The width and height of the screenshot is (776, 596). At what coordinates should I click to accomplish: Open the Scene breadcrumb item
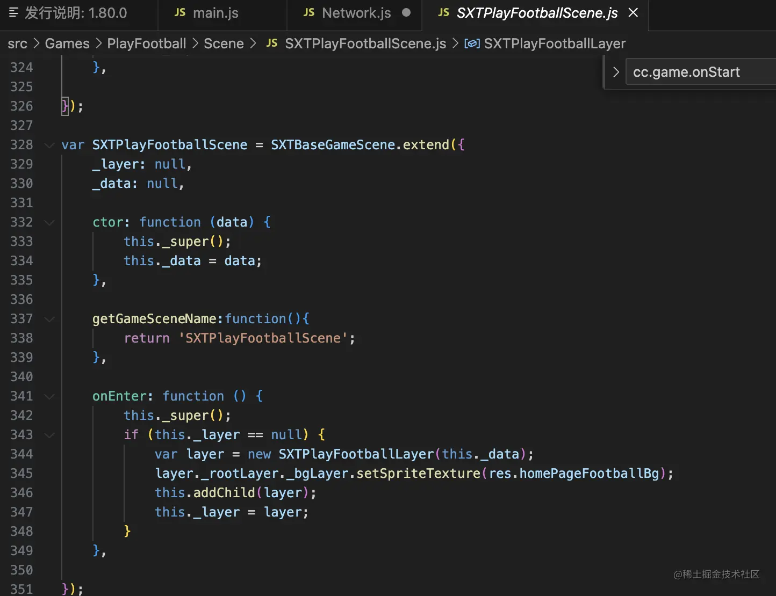[224, 43]
